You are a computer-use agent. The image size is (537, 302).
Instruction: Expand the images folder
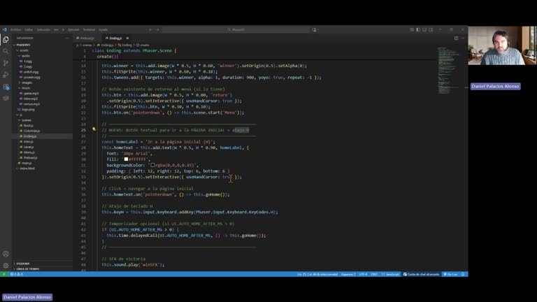27,82
